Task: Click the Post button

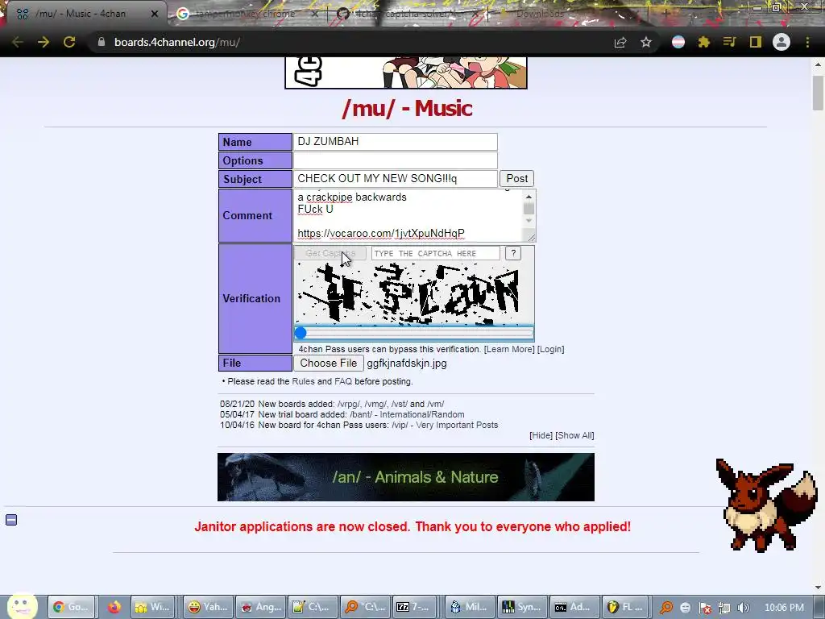Action: 516,178
